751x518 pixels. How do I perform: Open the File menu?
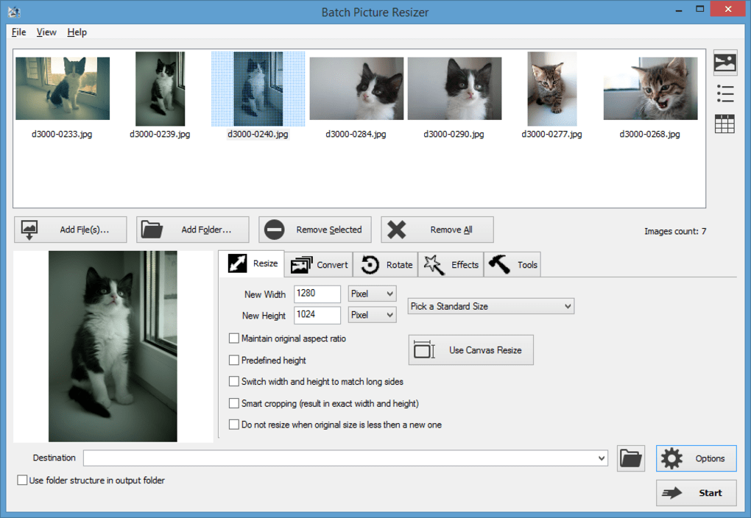[x=18, y=32]
